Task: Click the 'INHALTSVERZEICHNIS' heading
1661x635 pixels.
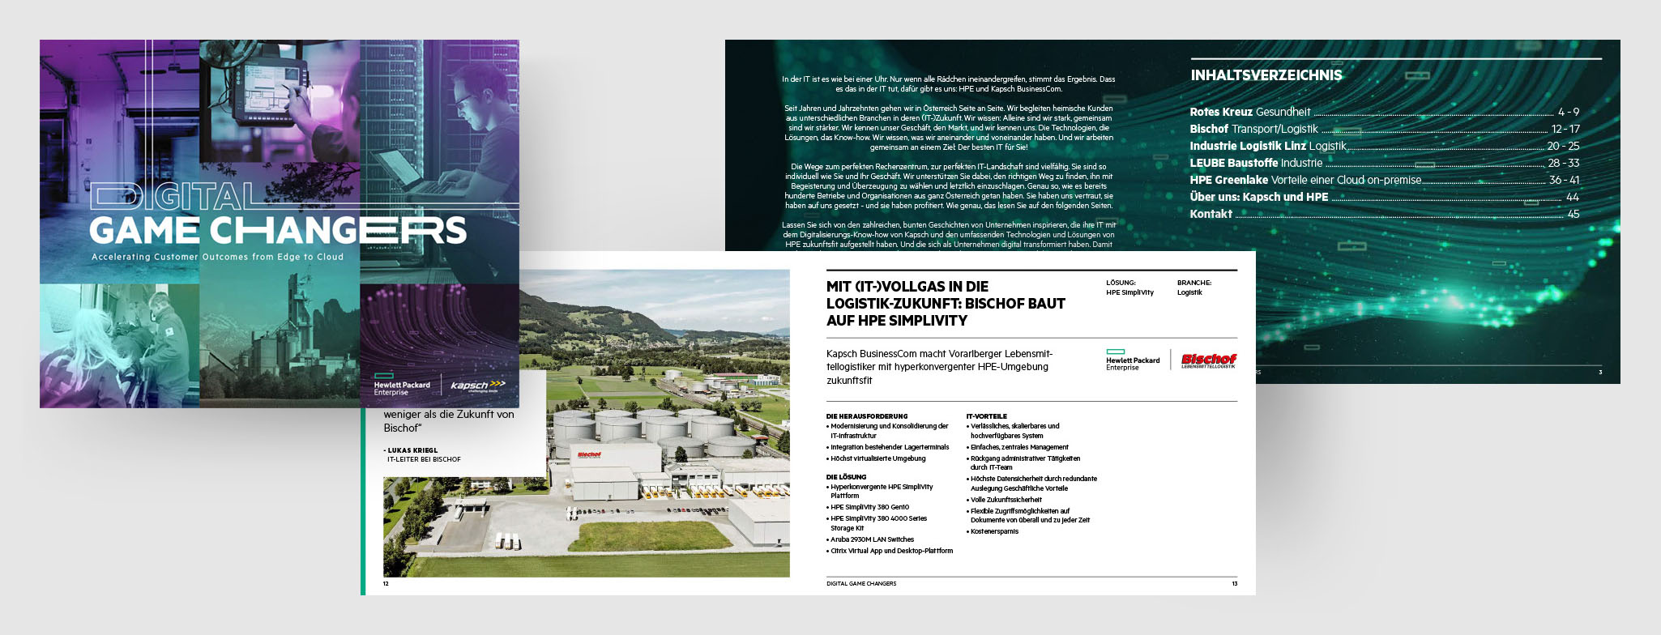Action: 1266,75
